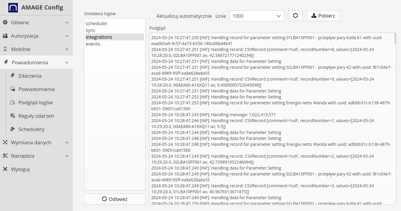
Task: Open Schedulery in the sidebar
Action: (x=31, y=129)
